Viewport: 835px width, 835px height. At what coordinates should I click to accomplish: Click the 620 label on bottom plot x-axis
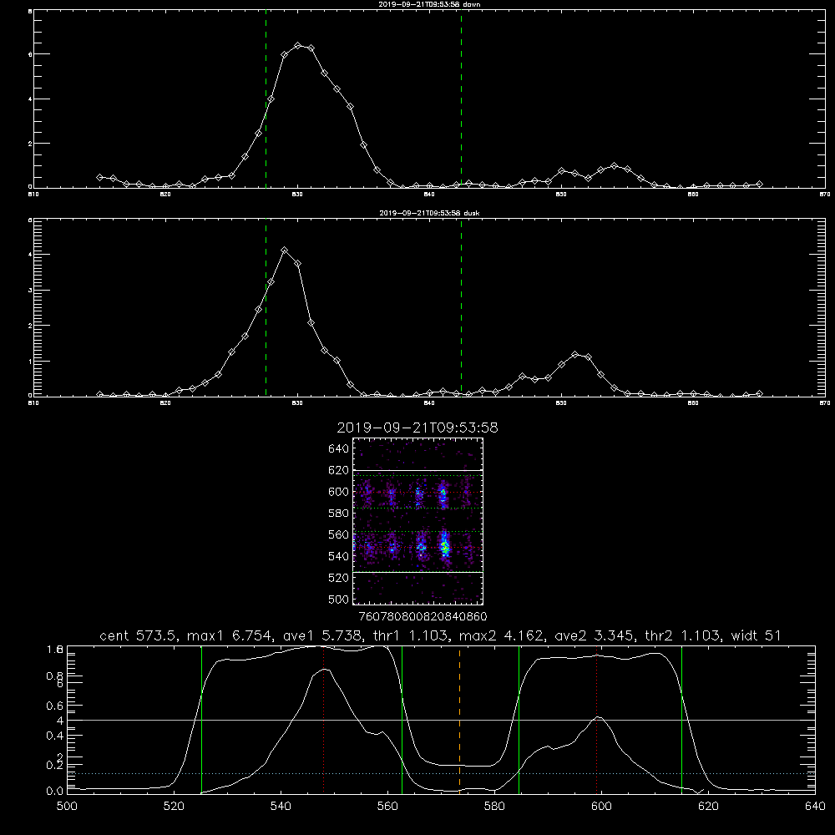pos(708,806)
